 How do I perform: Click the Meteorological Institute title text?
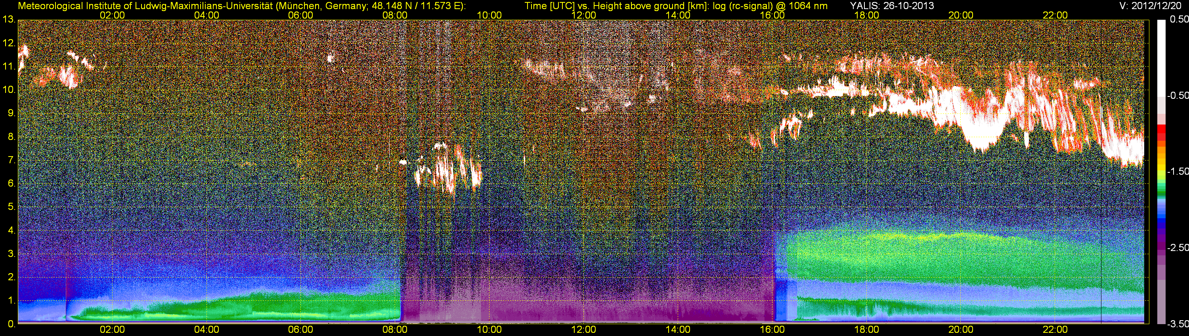[242, 6]
